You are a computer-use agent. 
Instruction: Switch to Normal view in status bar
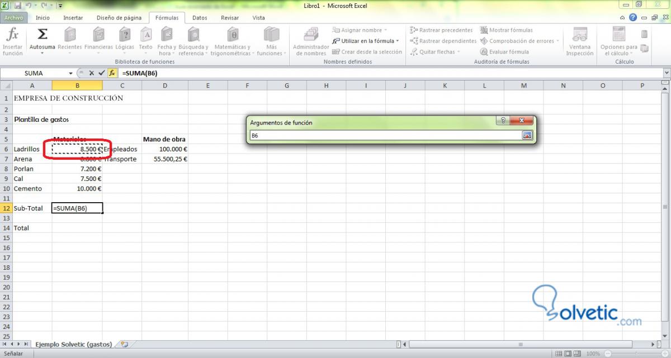pyautogui.click(x=559, y=354)
